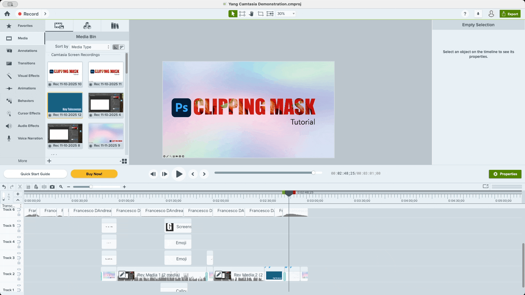Open the canvas zoom 30% dropdown
Image resolution: width=525 pixels, height=295 pixels.
(x=286, y=14)
